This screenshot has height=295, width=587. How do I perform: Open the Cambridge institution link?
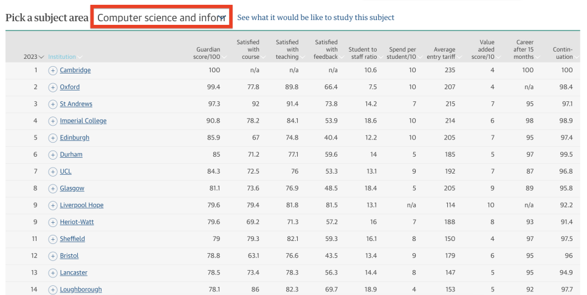pyautogui.click(x=75, y=70)
